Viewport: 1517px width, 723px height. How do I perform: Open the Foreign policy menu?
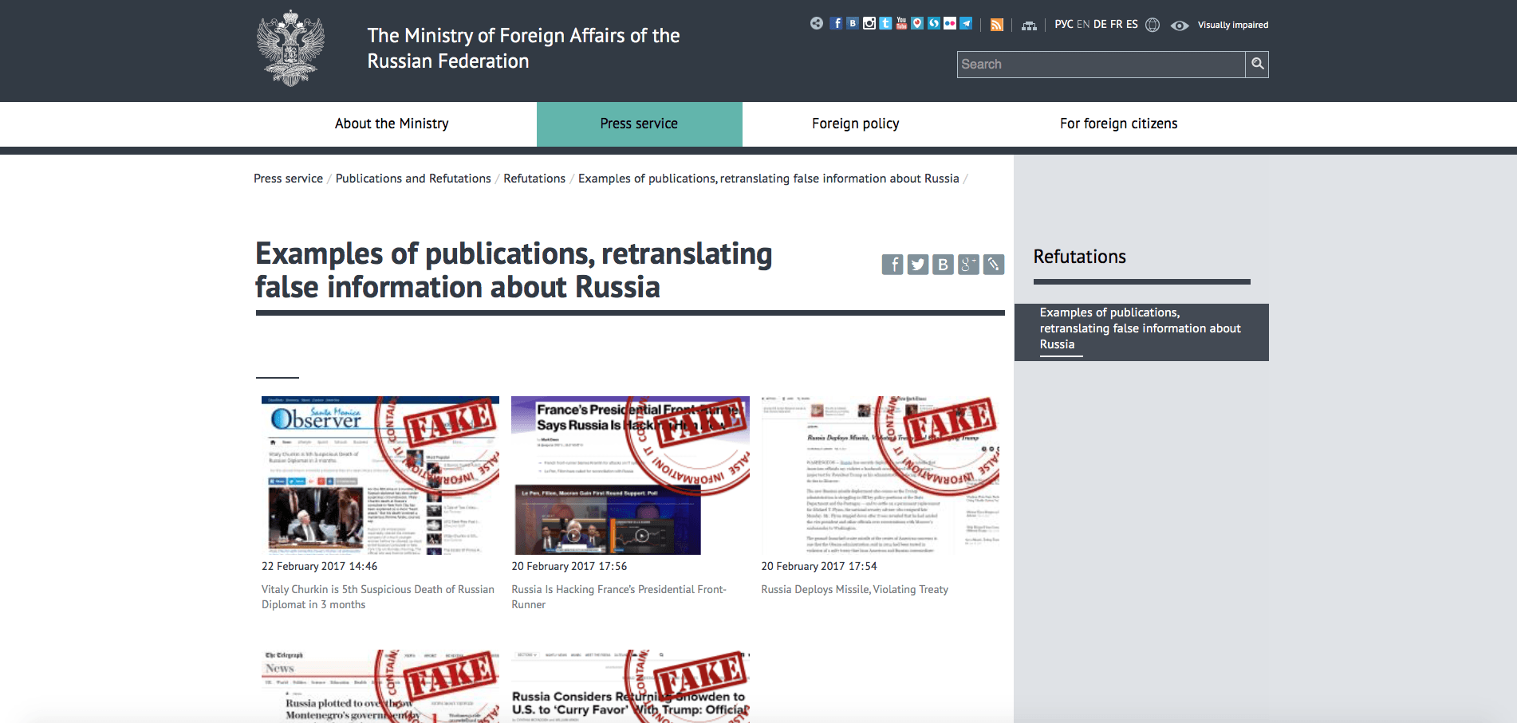click(x=856, y=124)
